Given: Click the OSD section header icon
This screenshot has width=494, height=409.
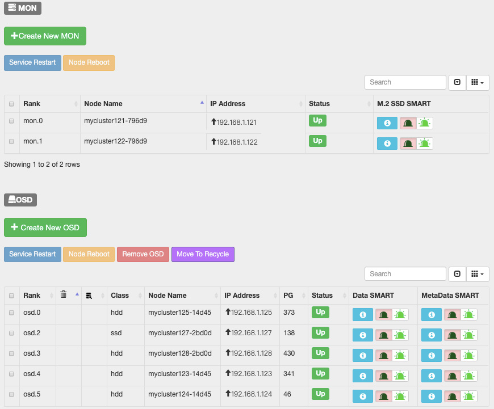Looking at the screenshot, I should pos(11,200).
